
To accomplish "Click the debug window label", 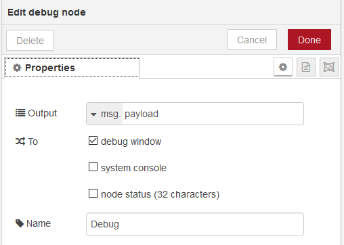I will (131, 141).
